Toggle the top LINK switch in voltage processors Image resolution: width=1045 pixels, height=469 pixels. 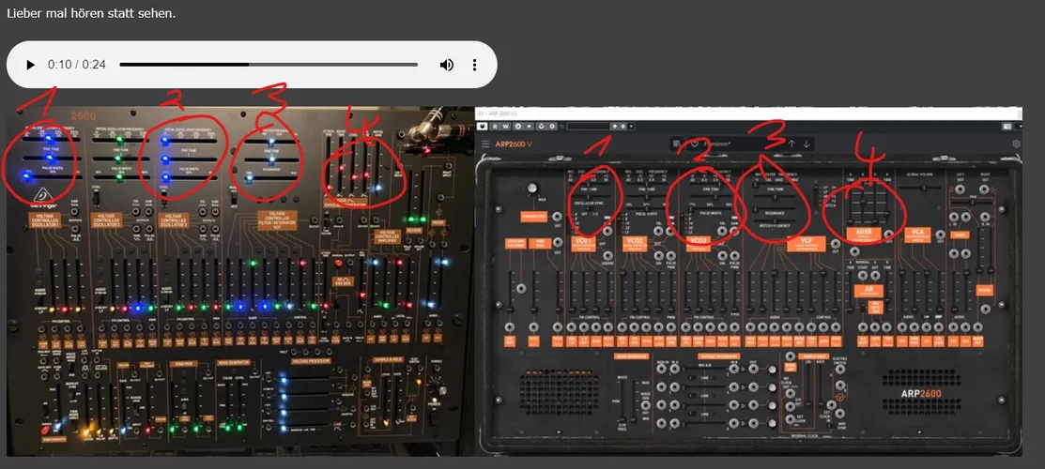[x=693, y=378]
